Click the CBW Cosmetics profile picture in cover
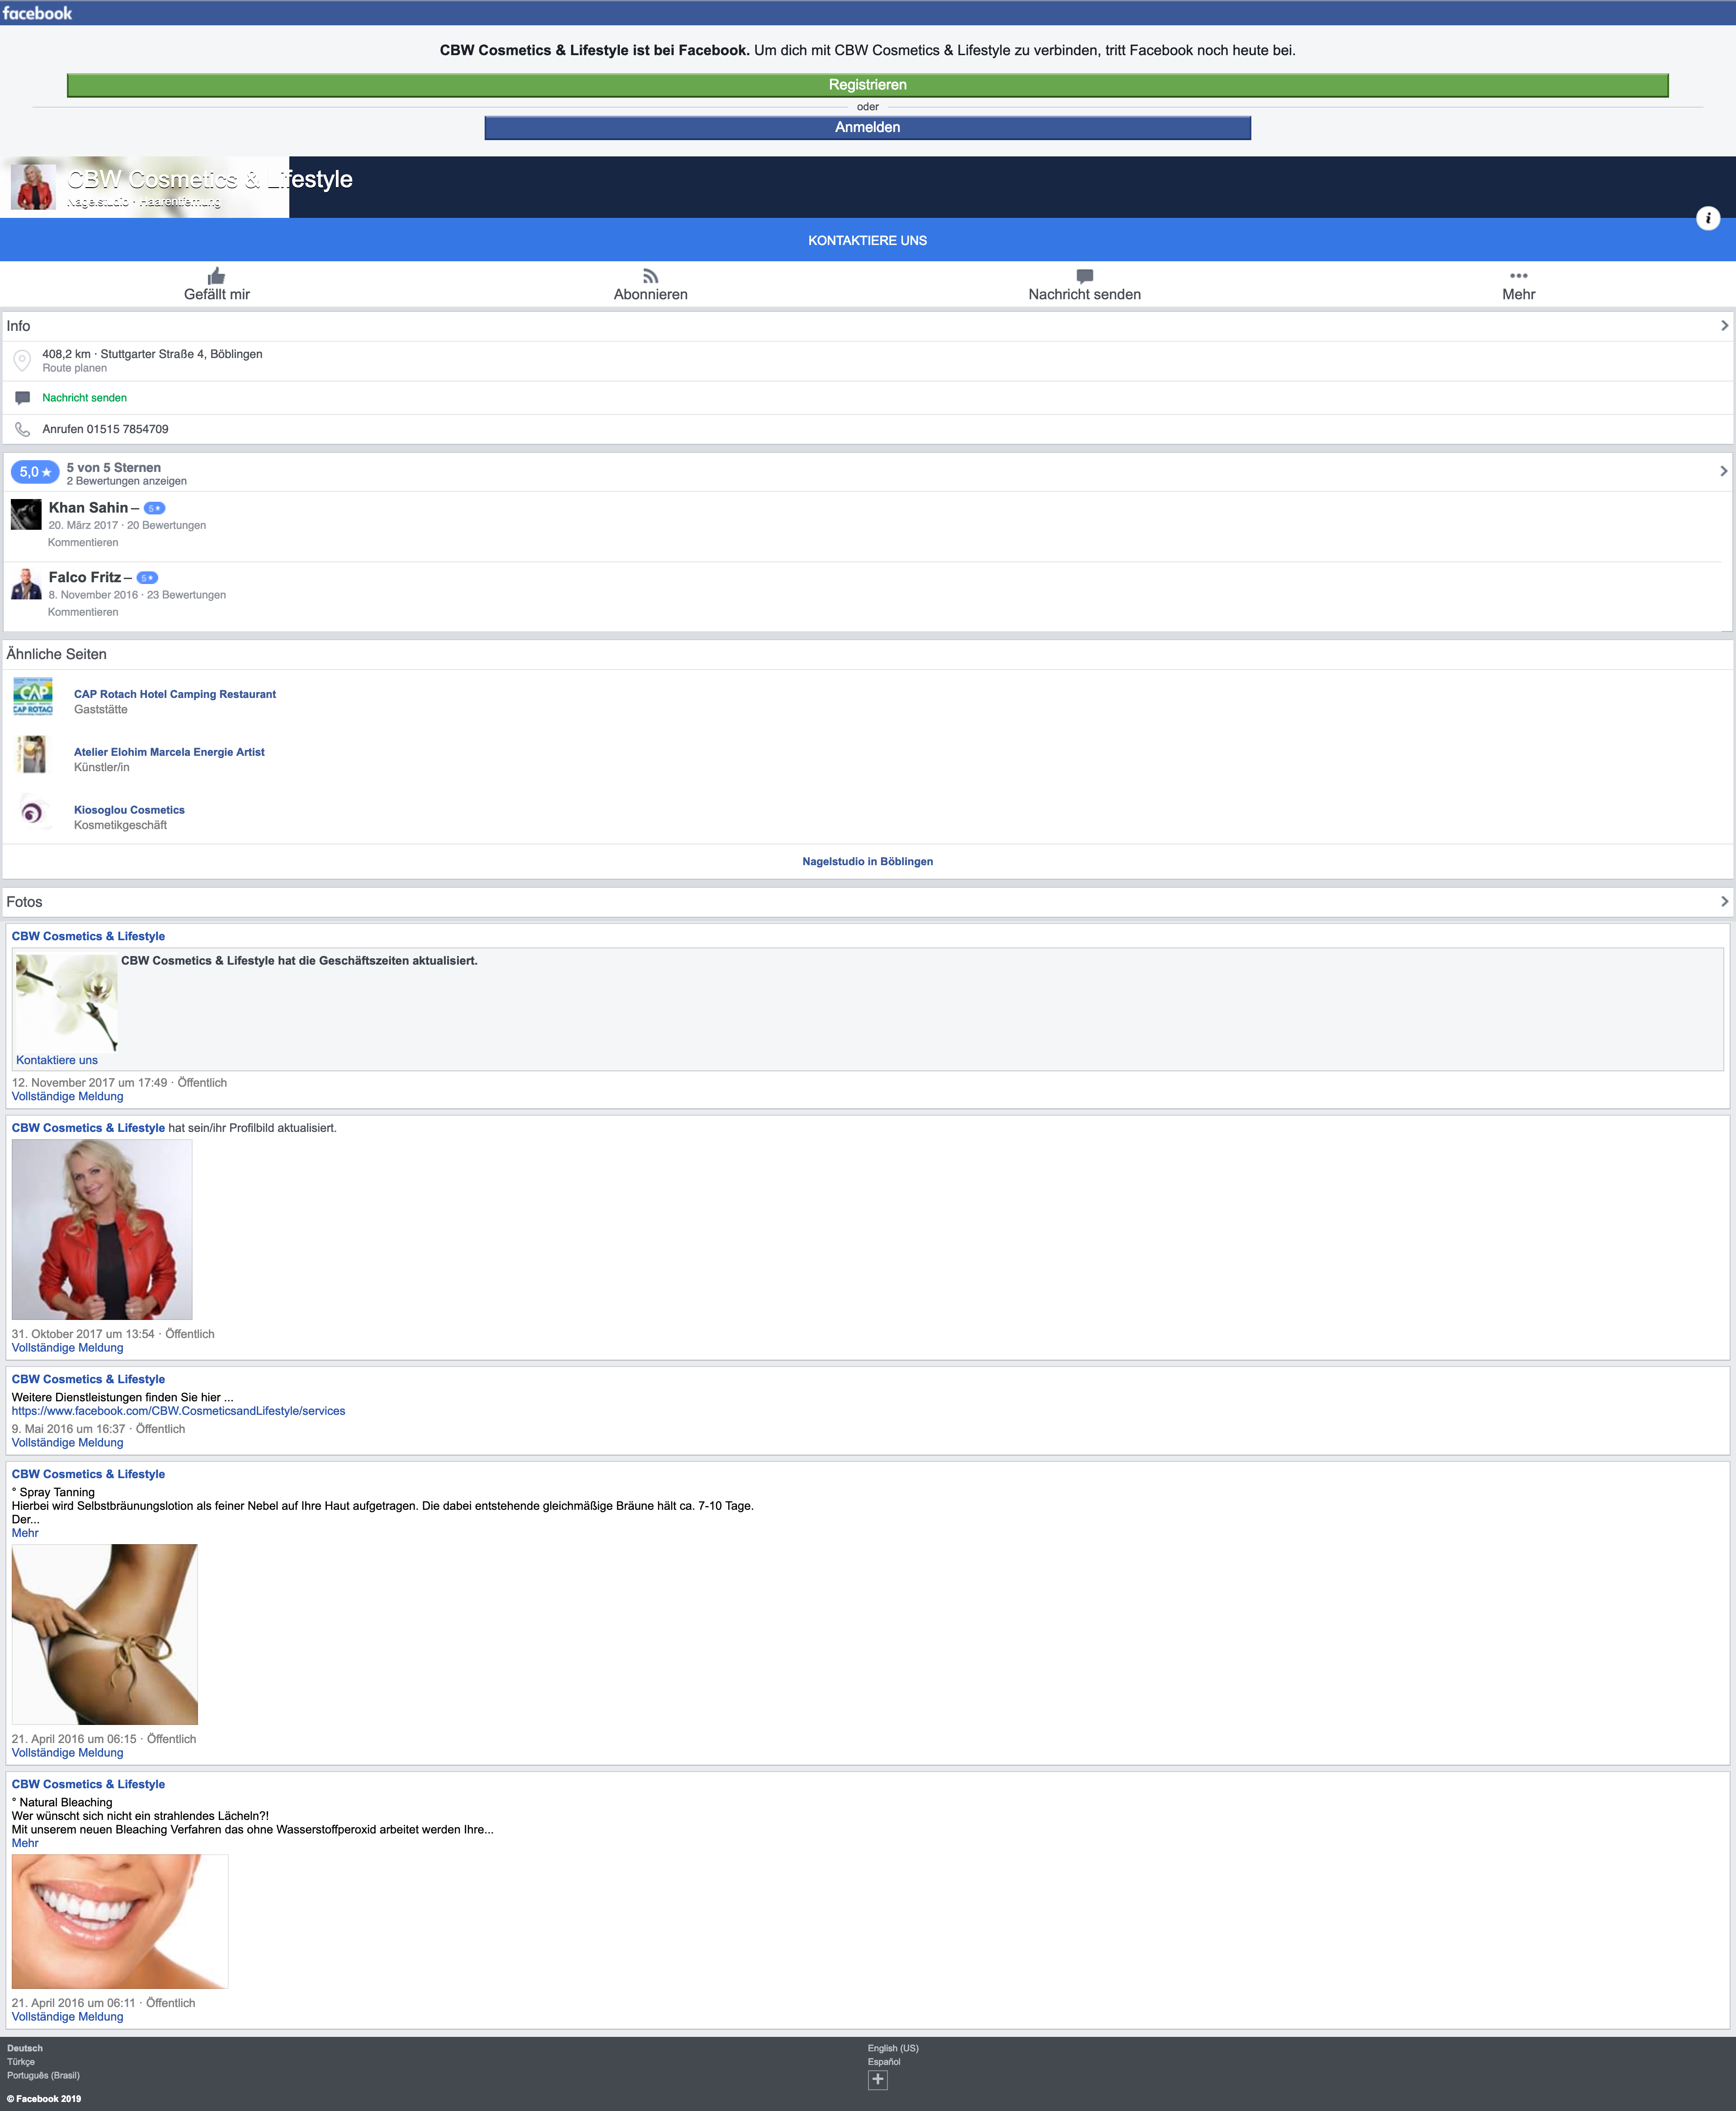Image resolution: width=1736 pixels, height=2111 pixels. (x=33, y=187)
